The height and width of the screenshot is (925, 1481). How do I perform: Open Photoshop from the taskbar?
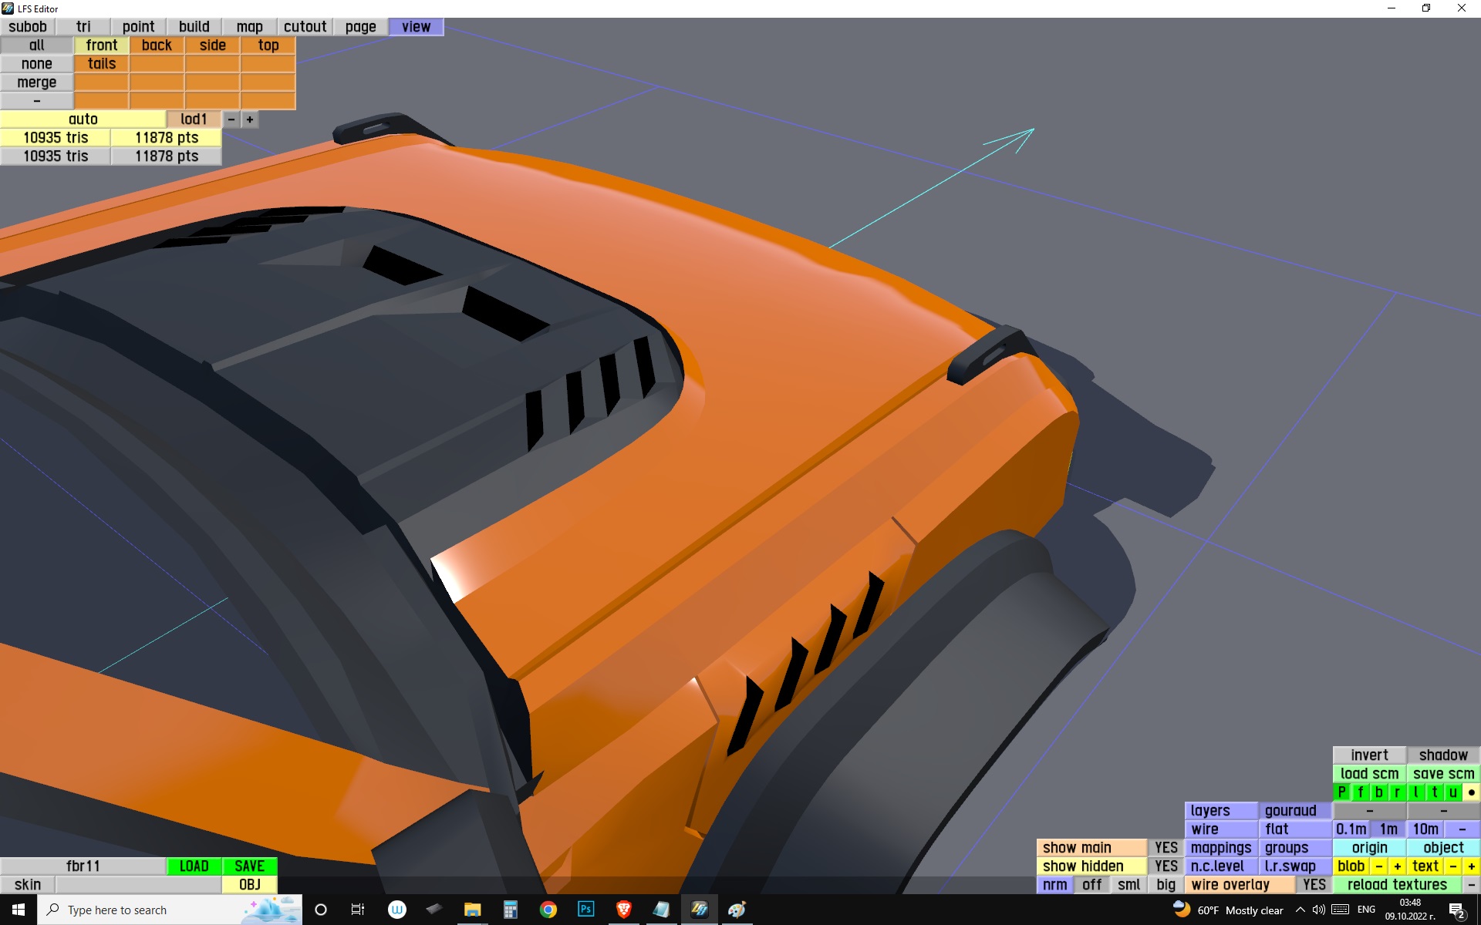click(585, 910)
